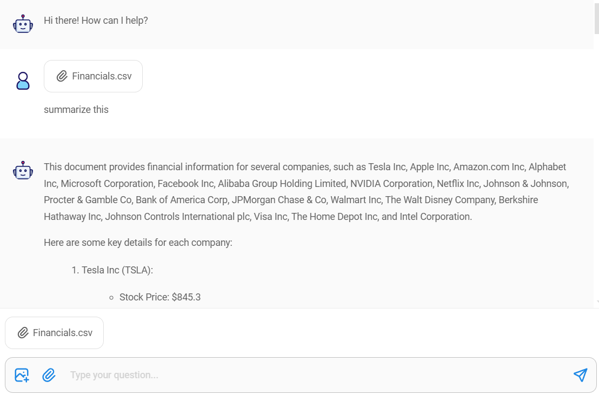Click the bot avatar next to greeting
The width and height of the screenshot is (599, 395).
click(23, 24)
